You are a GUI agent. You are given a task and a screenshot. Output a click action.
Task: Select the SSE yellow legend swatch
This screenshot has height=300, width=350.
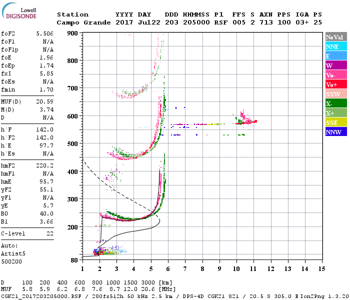(x=336, y=122)
